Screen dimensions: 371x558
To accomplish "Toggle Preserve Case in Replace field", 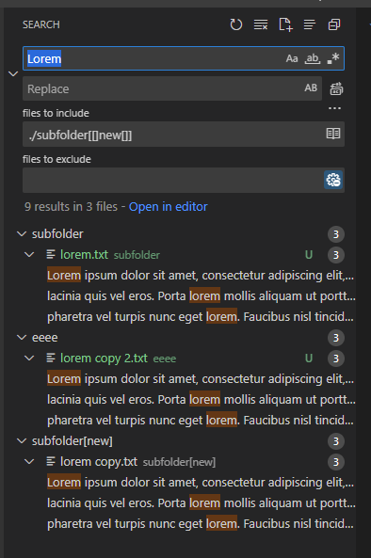I will [x=311, y=88].
